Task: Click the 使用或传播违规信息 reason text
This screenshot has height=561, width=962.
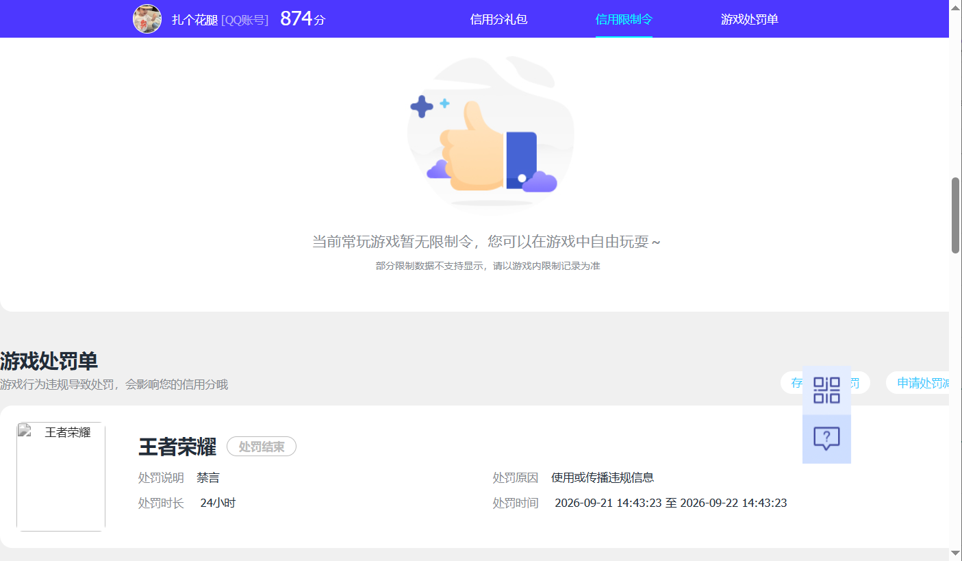Action: click(603, 477)
